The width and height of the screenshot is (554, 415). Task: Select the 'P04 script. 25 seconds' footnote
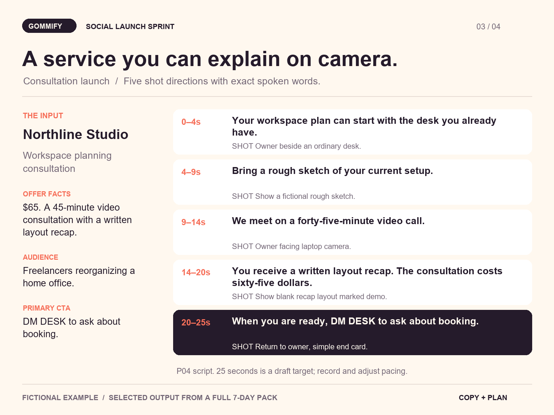pos(292,371)
